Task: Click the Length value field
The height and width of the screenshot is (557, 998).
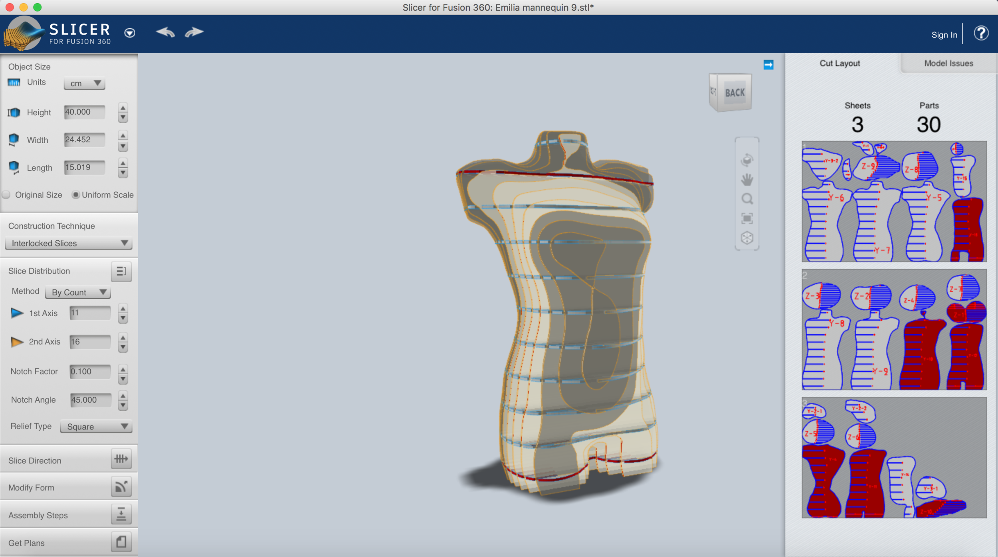Action: [85, 167]
